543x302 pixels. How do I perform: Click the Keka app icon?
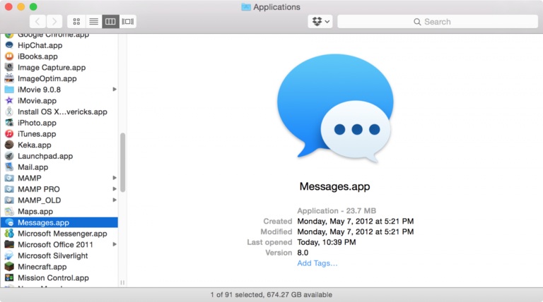(x=9, y=145)
